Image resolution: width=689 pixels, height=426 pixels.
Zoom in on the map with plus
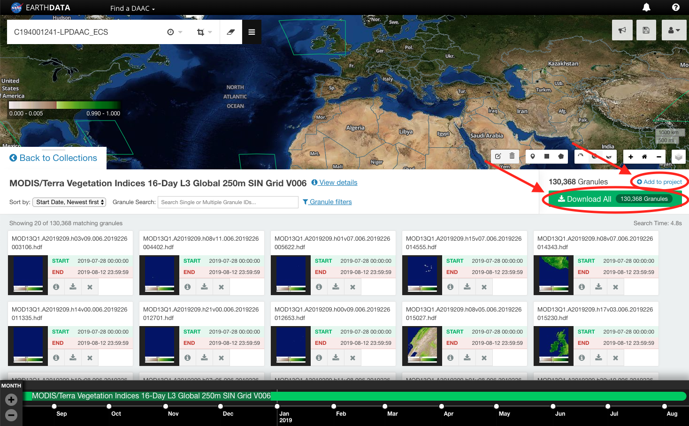click(630, 156)
